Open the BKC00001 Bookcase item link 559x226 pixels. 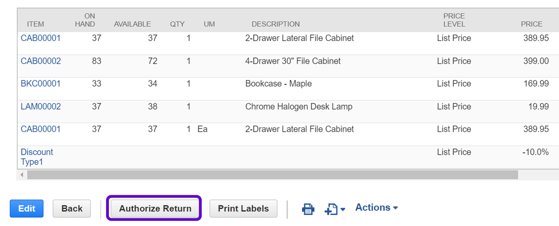(x=40, y=84)
